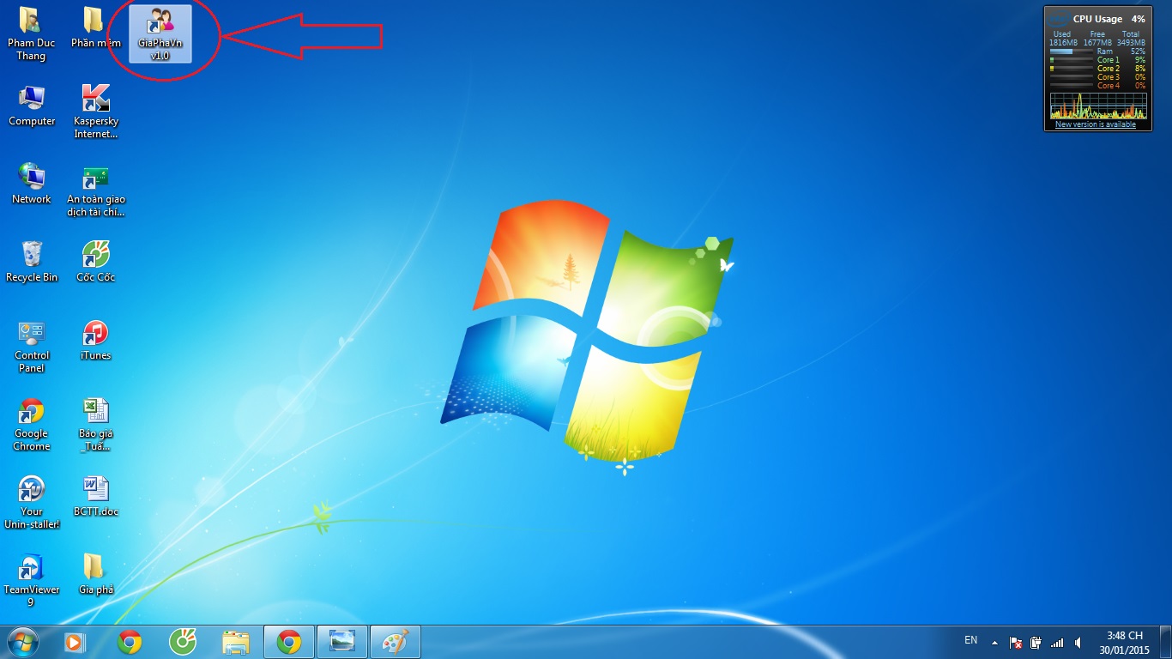Select the GiaPhaVn v1.0 desktop shortcut
Viewport: 1172px width, 659px height.
(x=160, y=34)
